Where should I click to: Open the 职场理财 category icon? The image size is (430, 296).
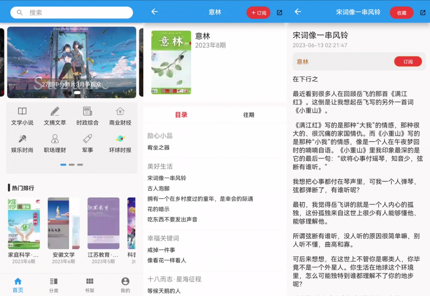(55, 139)
